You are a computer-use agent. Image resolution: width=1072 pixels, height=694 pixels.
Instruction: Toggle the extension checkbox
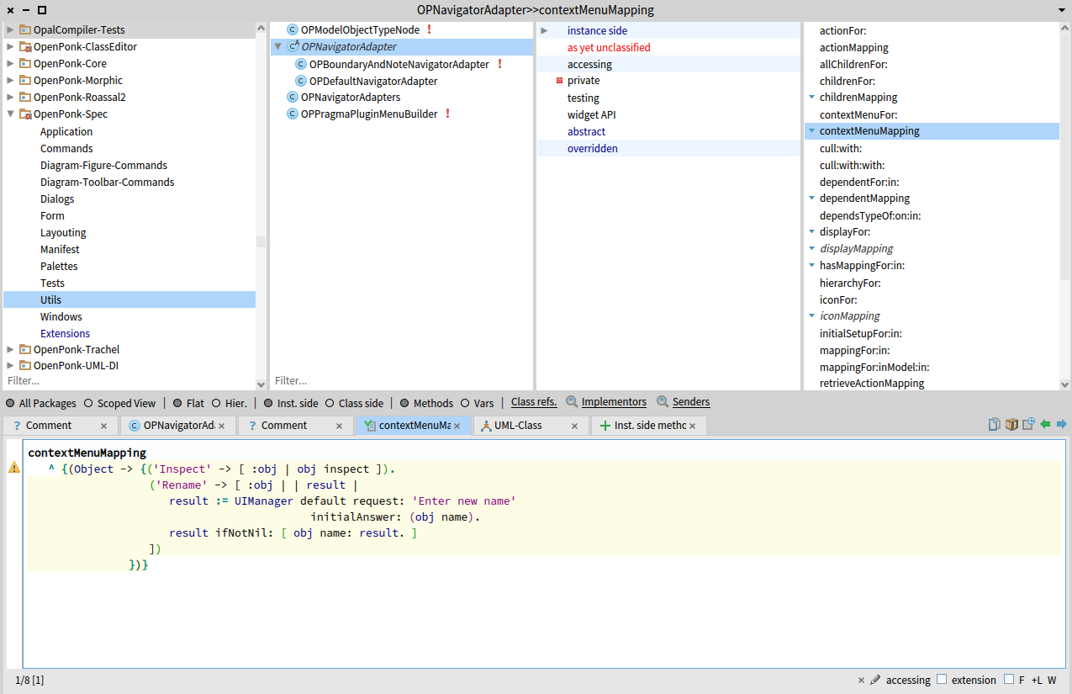942,679
